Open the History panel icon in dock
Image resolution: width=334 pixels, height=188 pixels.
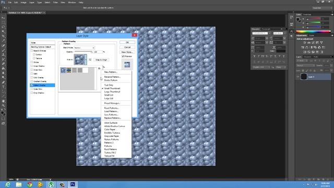click(x=291, y=17)
